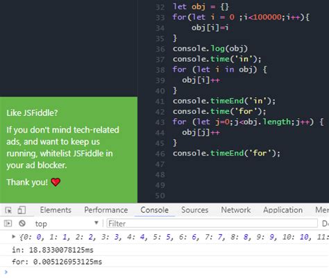The height and width of the screenshot is (280, 329).
Task: Click the line containing 'j<obj.length'
Action: (248, 122)
